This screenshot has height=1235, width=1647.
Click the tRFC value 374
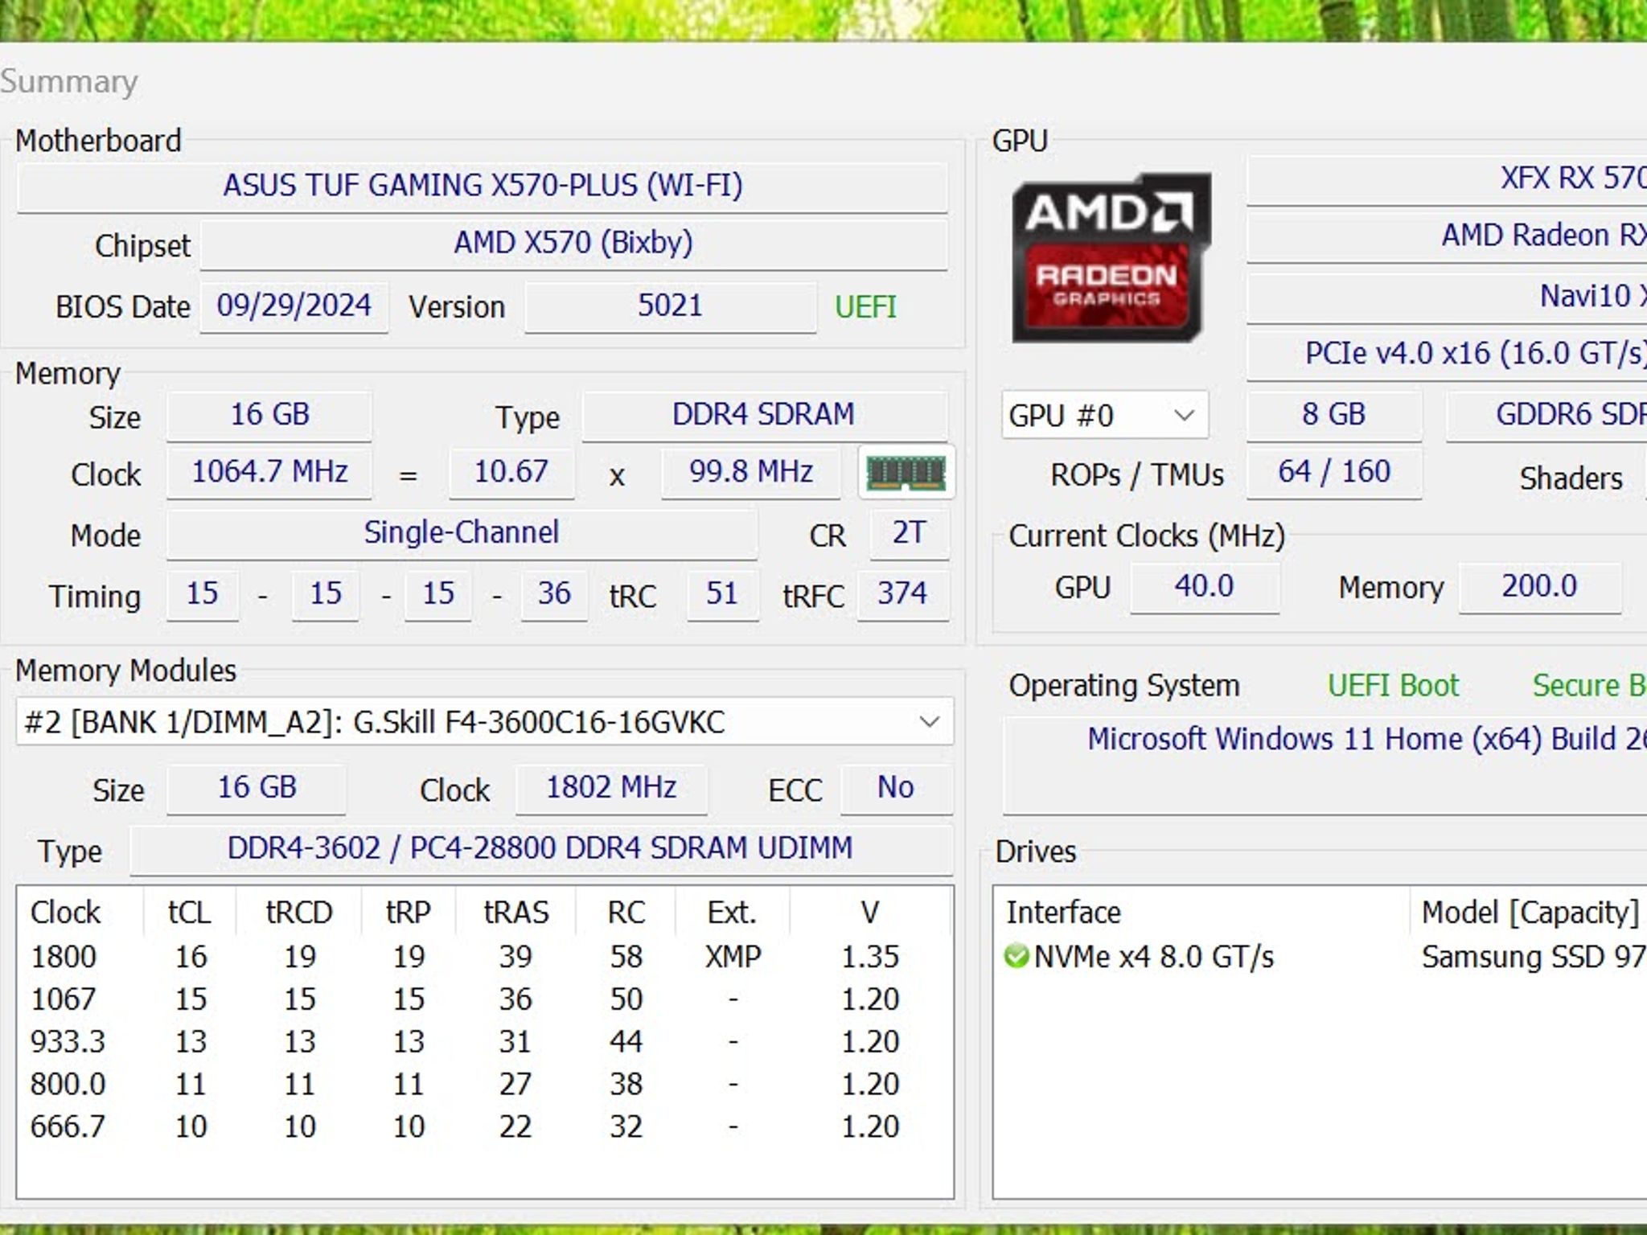pyautogui.click(x=902, y=594)
